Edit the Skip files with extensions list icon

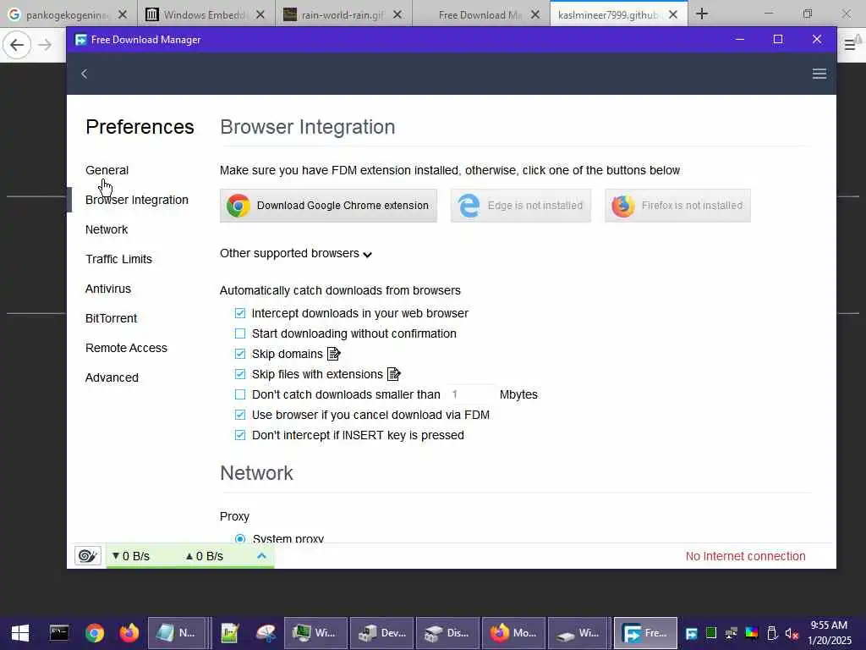pos(393,374)
